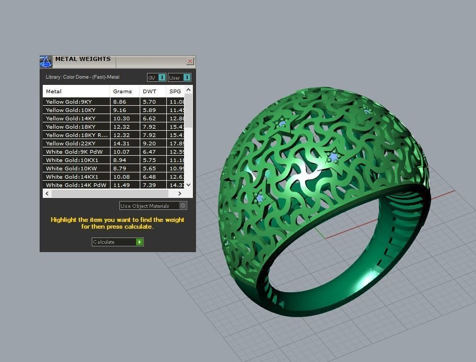The height and width of the screenshot is (362, 476).
Task: Select the Yellow Gold:9KY row
Action: coord(114,102)
